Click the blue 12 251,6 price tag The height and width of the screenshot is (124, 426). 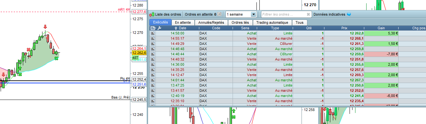pos(139,84)
